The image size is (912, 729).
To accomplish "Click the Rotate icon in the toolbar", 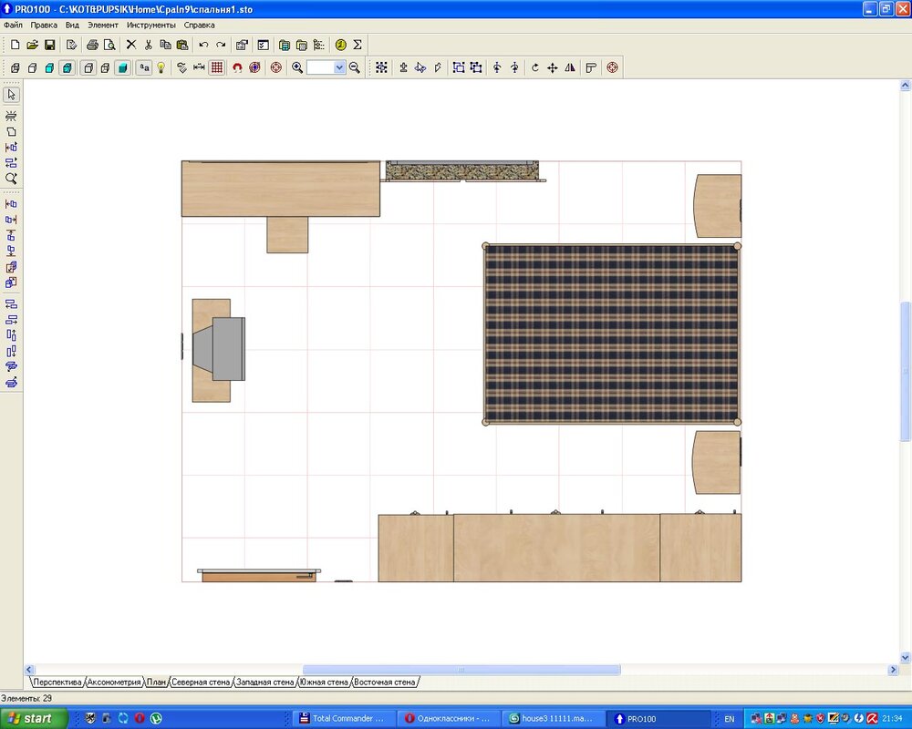I will pos(534,67).
